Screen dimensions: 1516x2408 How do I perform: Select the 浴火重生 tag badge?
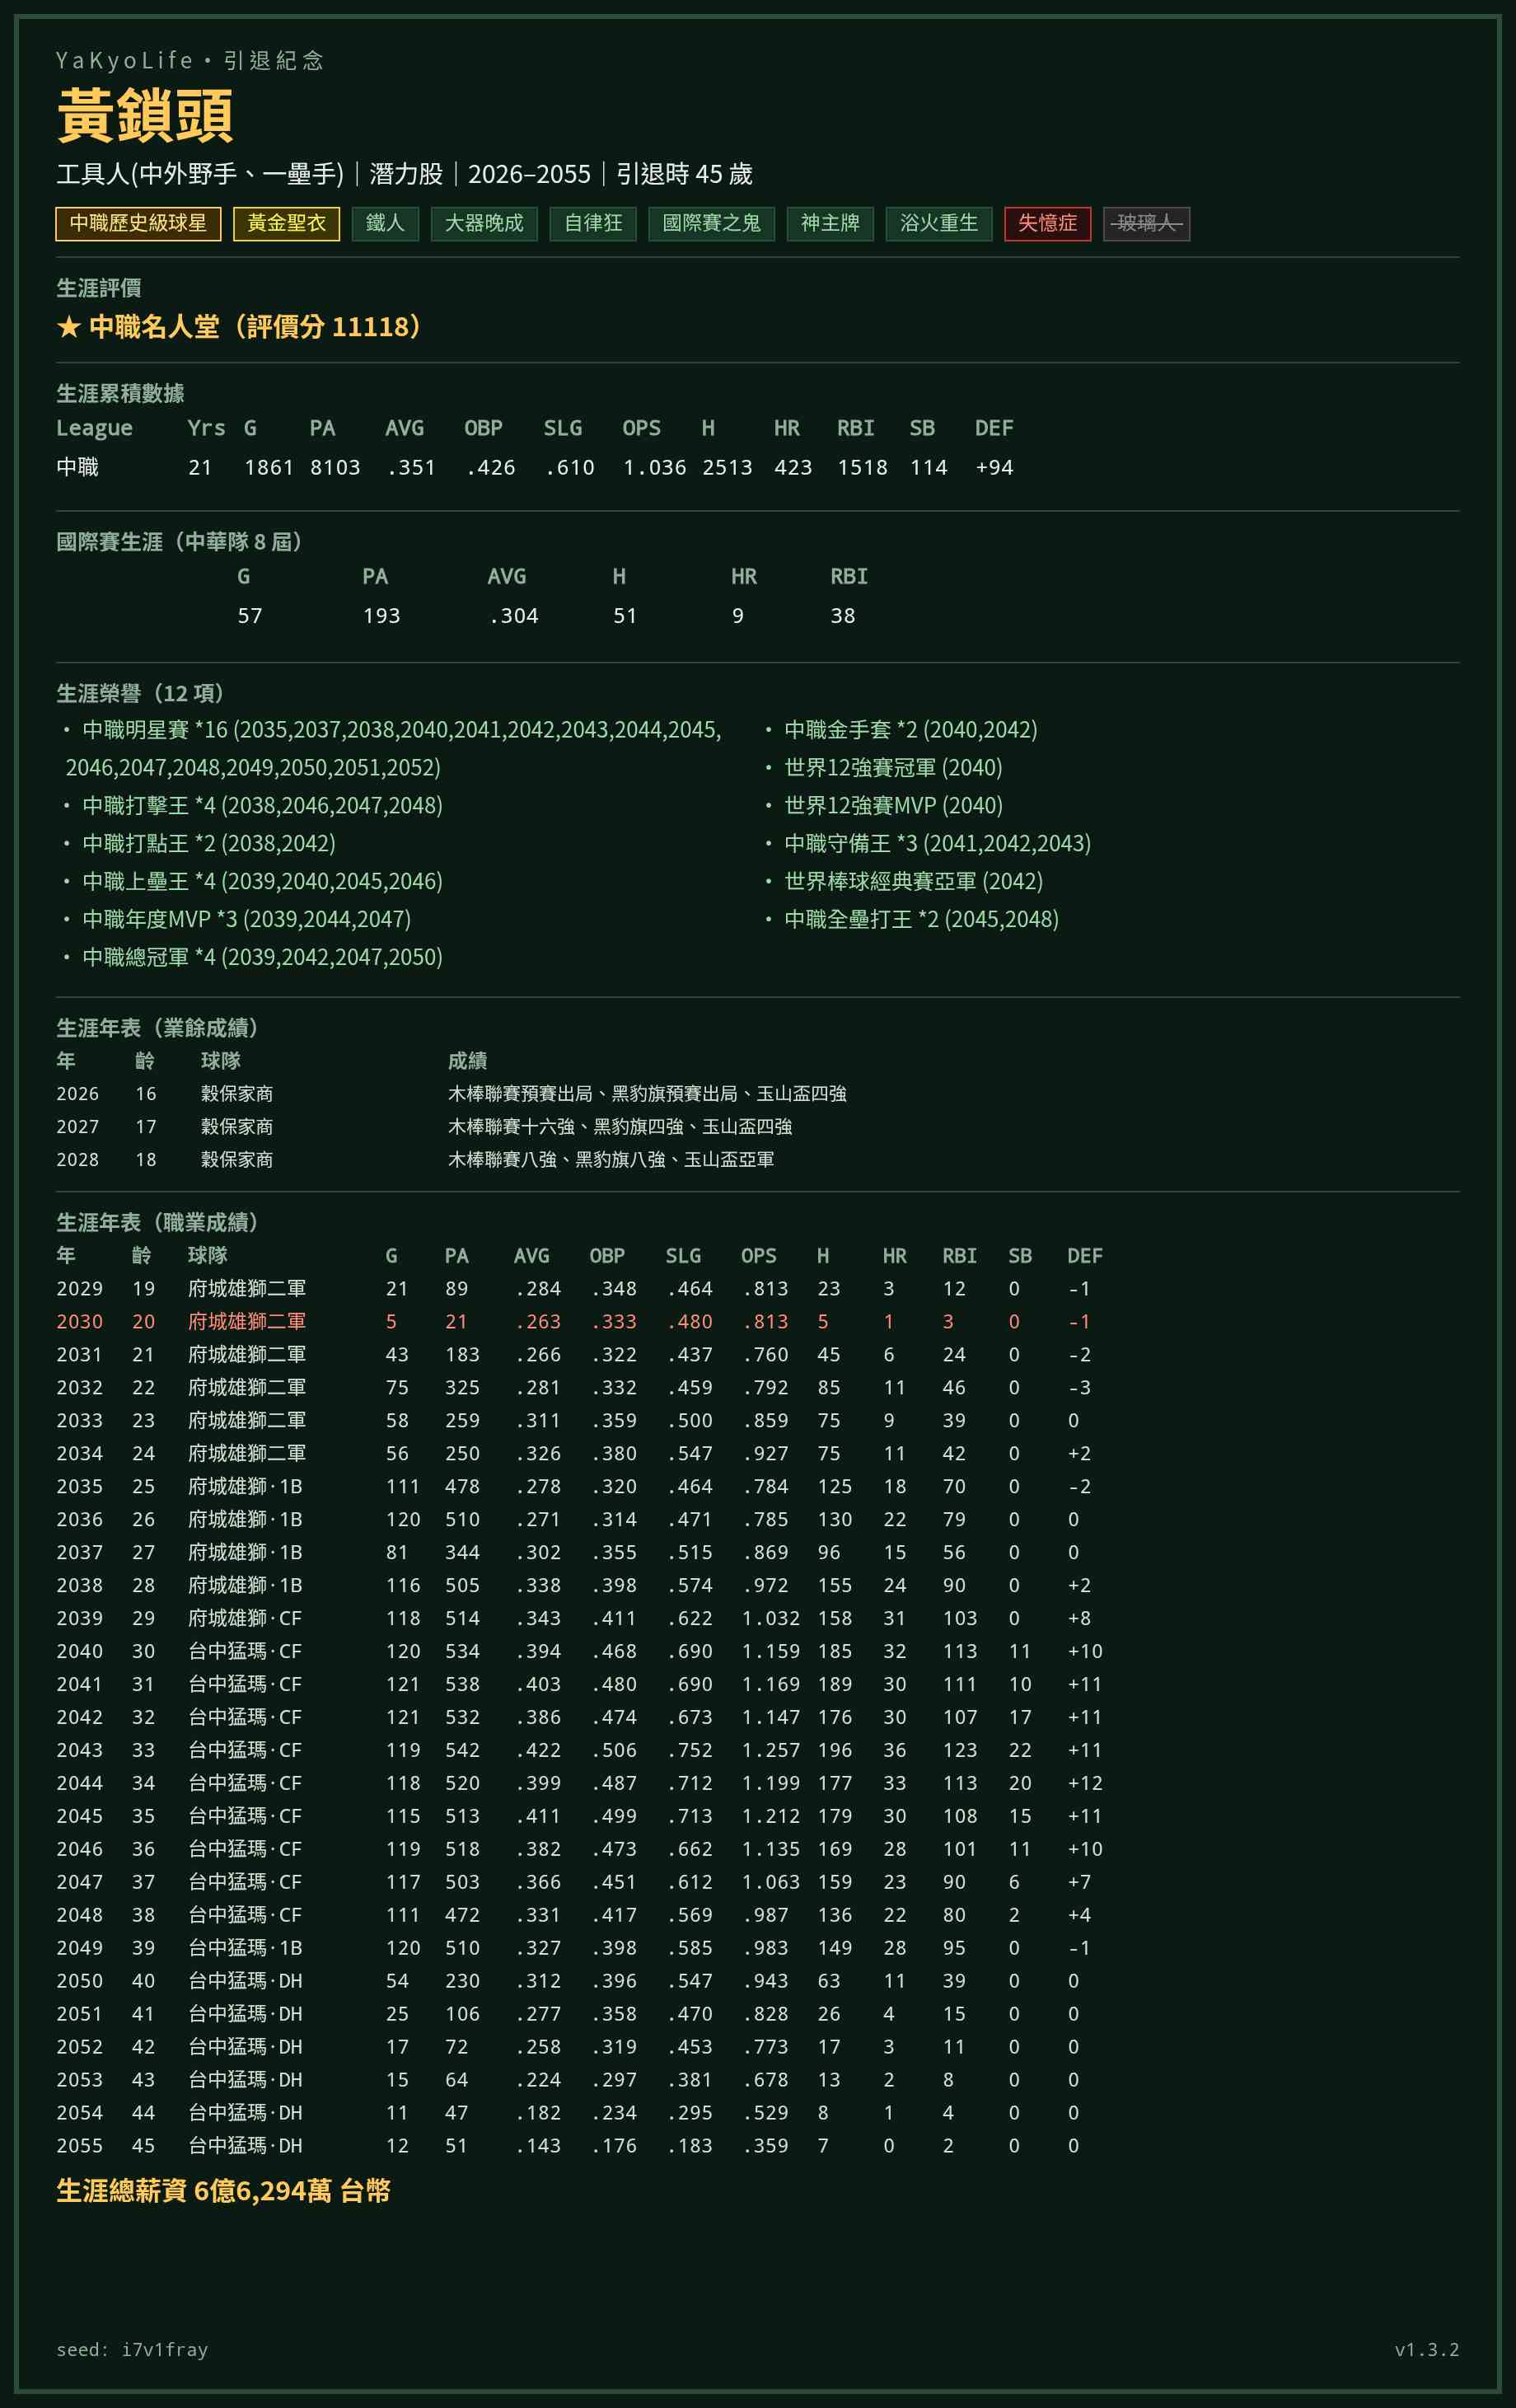click(x=939, y=224)
